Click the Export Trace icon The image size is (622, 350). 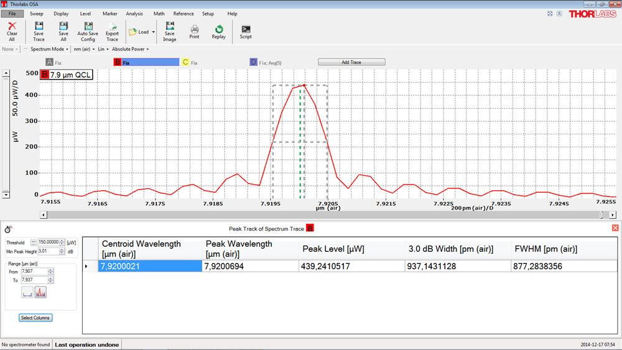(112, 26)
